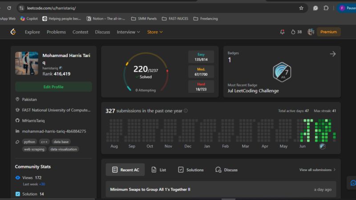This screenshot has width=356, height=200.
Task: Expand the Store dropdown menu
Action: coord(155,32)
